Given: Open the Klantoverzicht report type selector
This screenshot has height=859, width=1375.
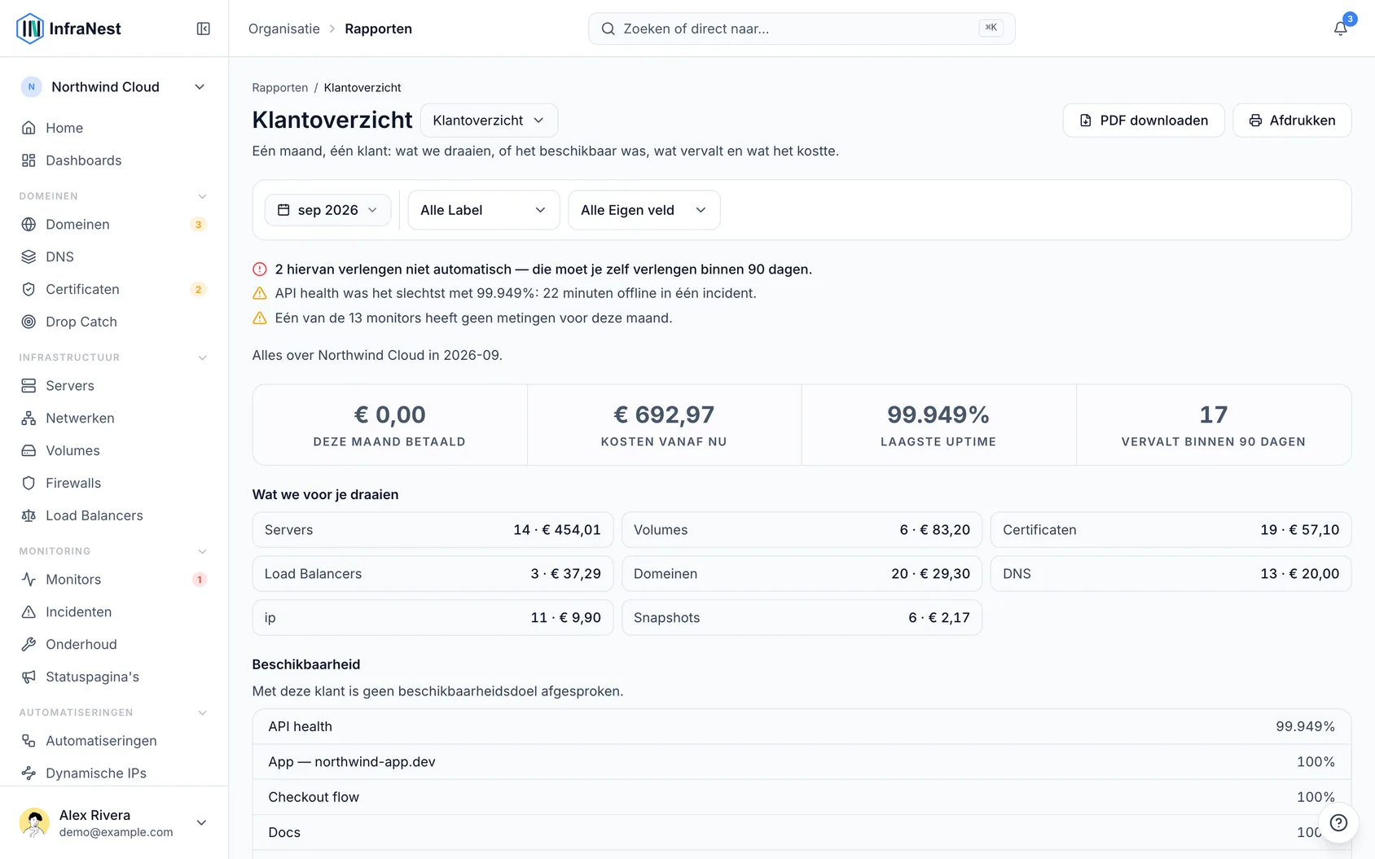Looking at the screenshot, I should point(489,121).
